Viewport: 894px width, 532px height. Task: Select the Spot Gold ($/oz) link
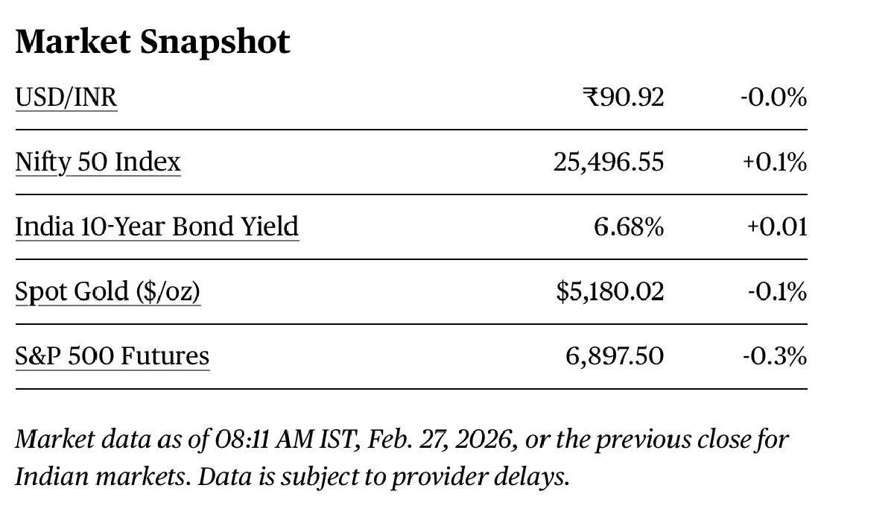click(107, 291)
